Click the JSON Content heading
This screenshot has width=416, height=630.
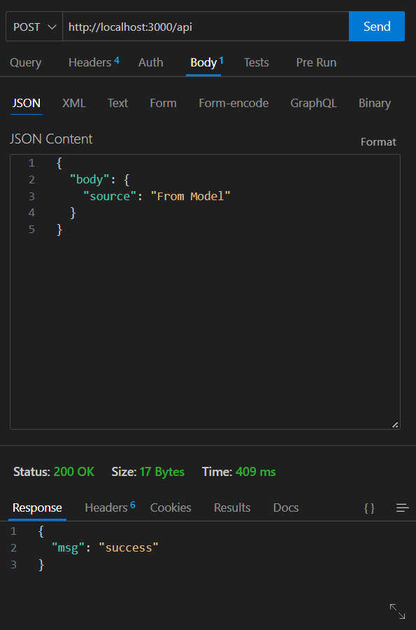51,139
